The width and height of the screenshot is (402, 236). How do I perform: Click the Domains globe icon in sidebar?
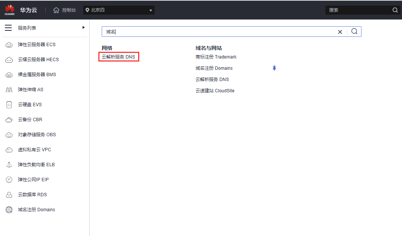(x=9, y=210)
